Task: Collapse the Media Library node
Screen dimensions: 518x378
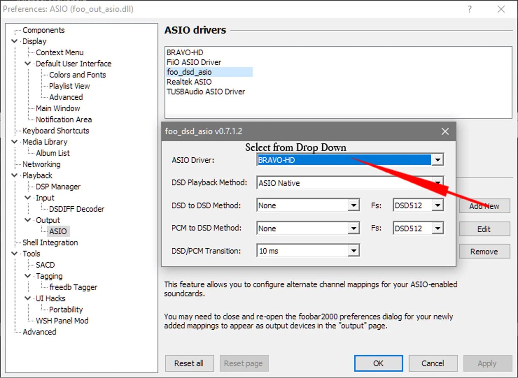Action: [x=14, y=142]
